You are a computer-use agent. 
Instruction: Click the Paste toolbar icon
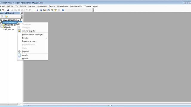pyautogui.click(x=19, y=10)
